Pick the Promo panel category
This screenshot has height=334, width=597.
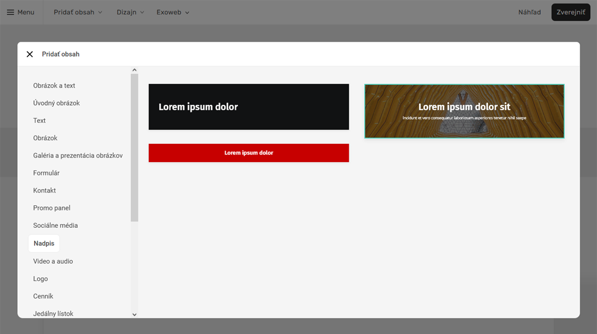tap(52, 208)
